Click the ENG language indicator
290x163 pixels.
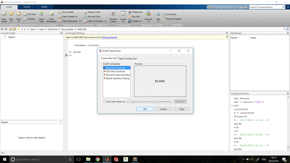tap(264, 159)
